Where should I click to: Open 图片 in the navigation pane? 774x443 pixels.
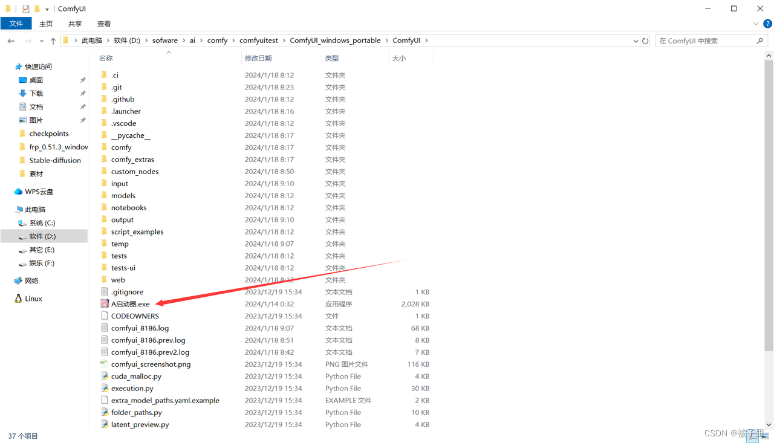36,120
